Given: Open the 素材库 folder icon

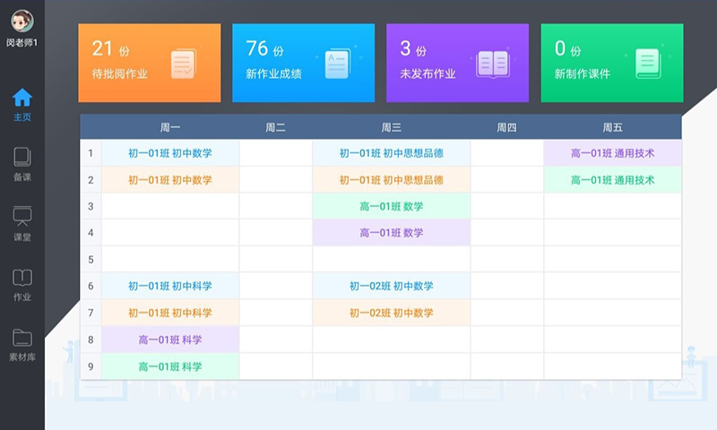Looking at the screenshot, I should [x=22, y=338].
